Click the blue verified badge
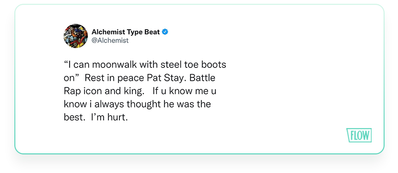This screenshot has height=173, width=398. 165,32
